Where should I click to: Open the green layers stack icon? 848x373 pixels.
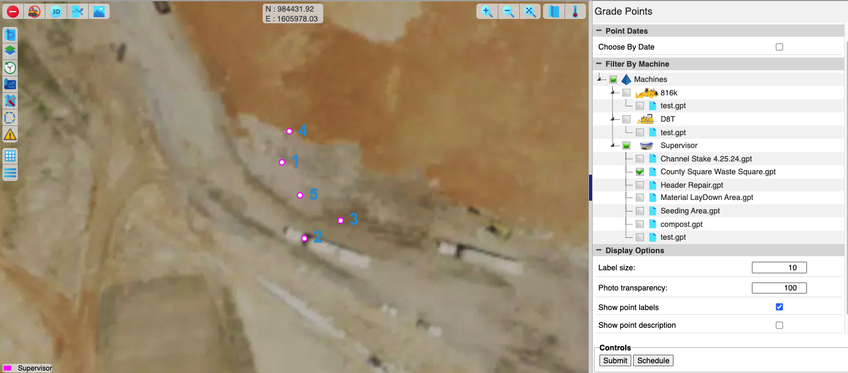pos(10,51)
